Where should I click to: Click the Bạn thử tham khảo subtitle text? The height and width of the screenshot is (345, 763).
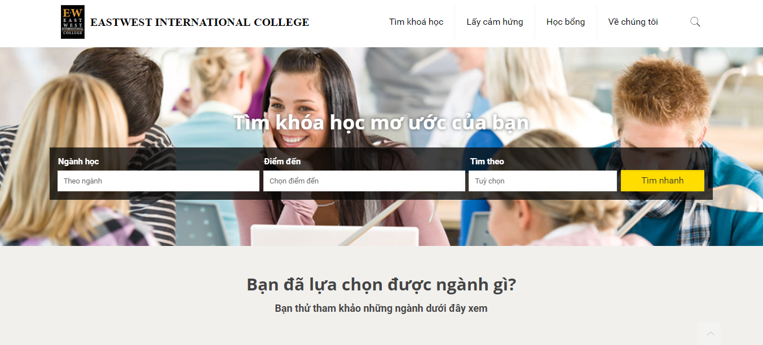tap(381, 308)
